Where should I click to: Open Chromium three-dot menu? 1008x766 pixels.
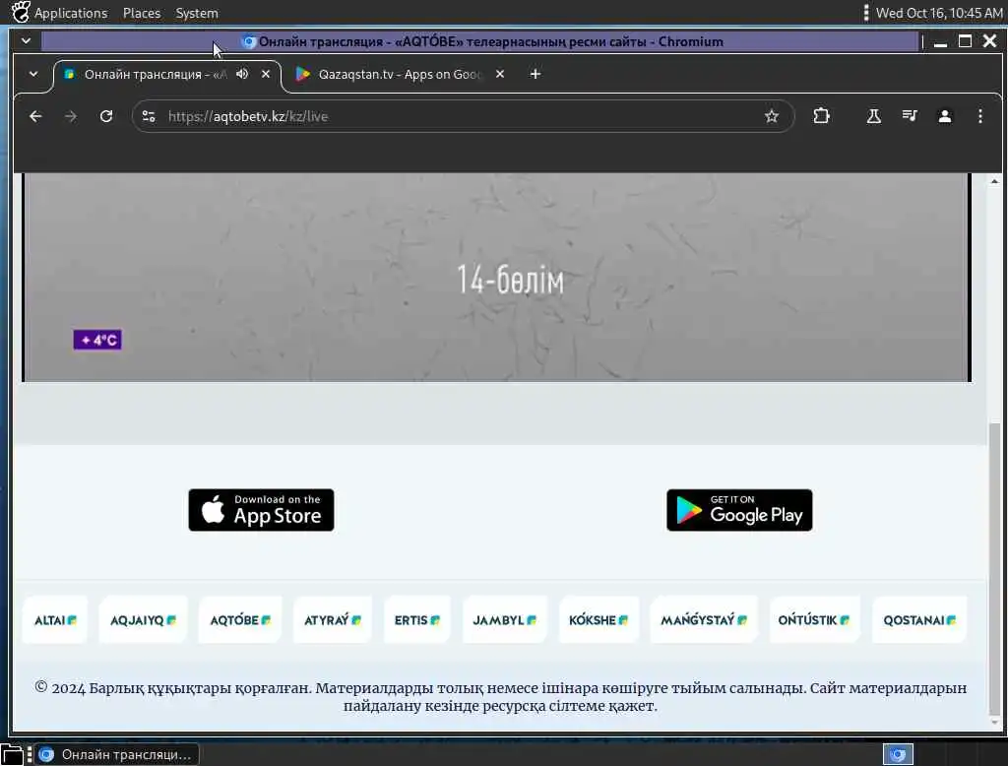(979, 116)
